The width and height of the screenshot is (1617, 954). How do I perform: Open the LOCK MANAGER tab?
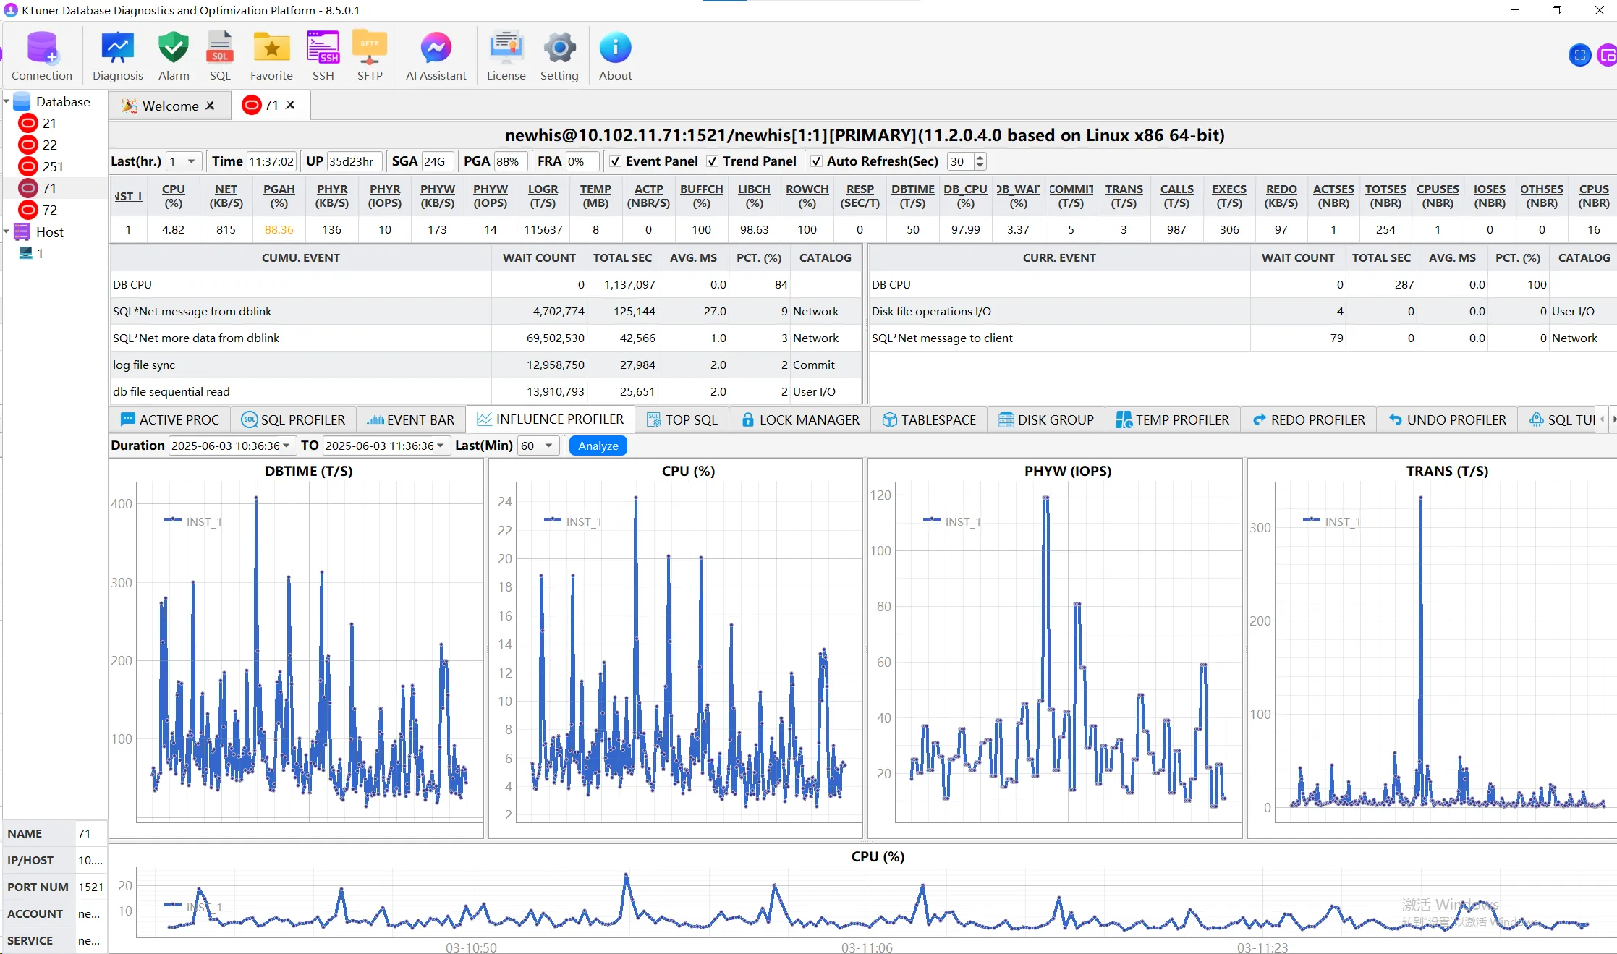pos(800,419)
